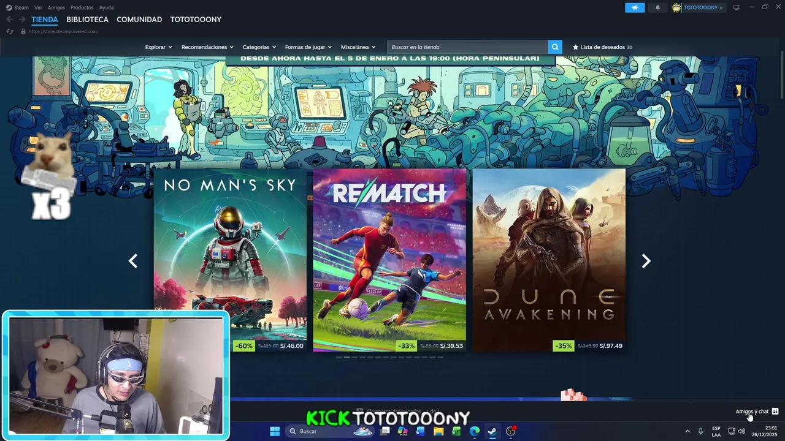Show next carousel items with right arrow

[x=646, y=261]
